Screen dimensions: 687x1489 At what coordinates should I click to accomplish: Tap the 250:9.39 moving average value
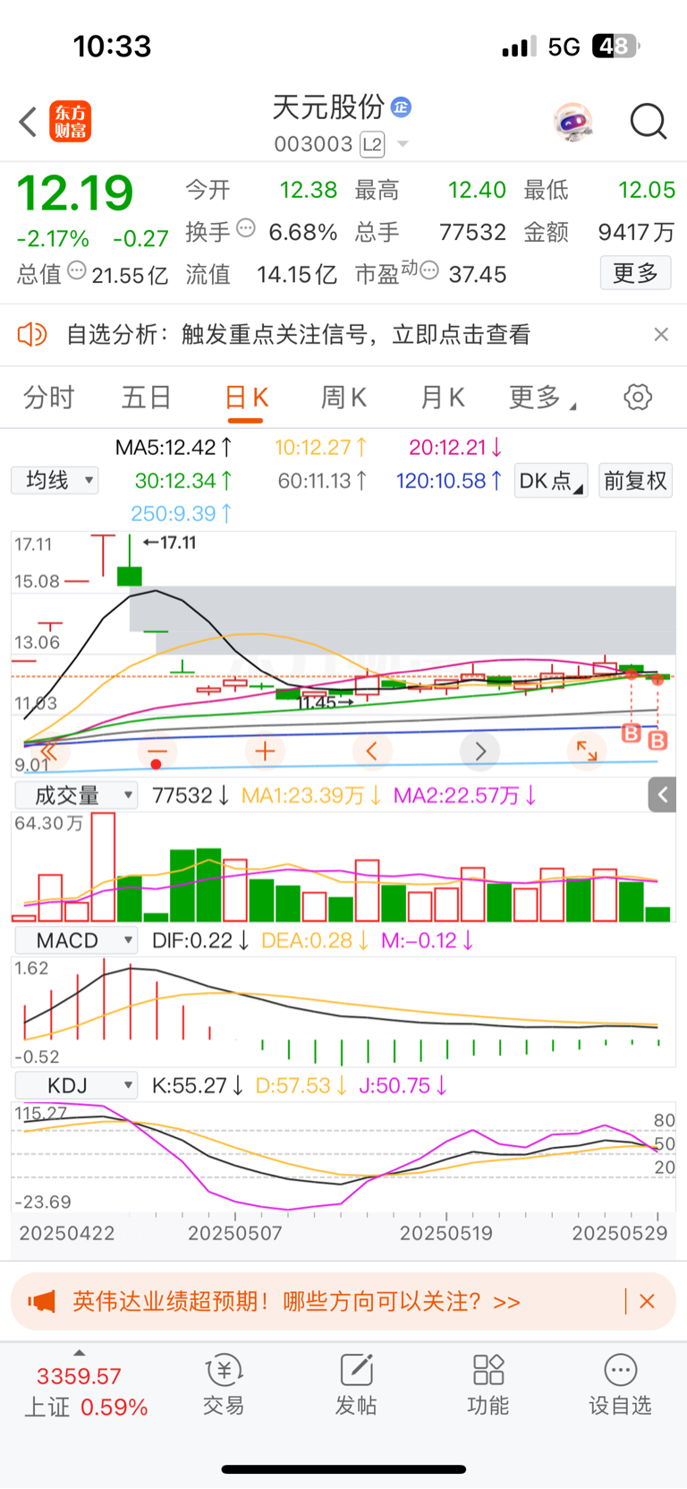click(x=182, y=513)
